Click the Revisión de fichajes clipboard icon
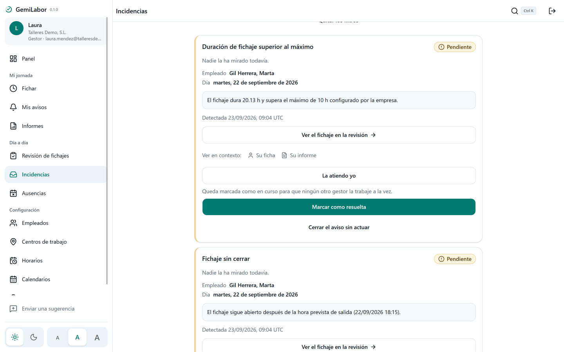This screenshot has height=352, width=564. click(13, 156)
